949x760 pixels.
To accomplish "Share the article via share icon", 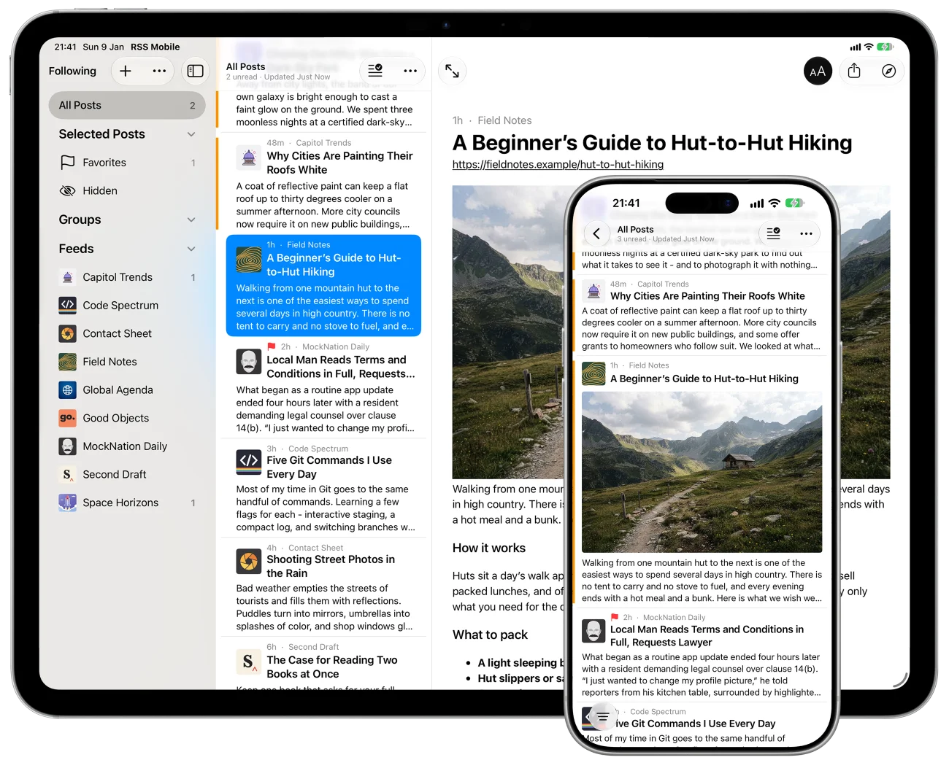I will [x=854, y=71].
